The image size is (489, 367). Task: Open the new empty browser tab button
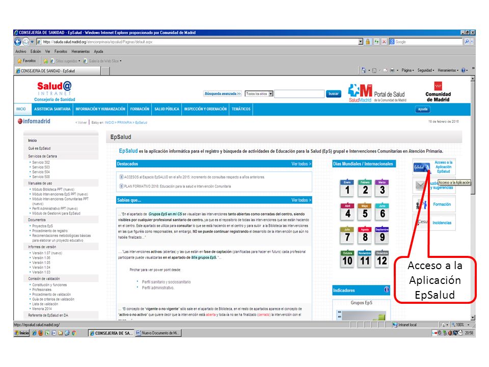click(106, 71)
